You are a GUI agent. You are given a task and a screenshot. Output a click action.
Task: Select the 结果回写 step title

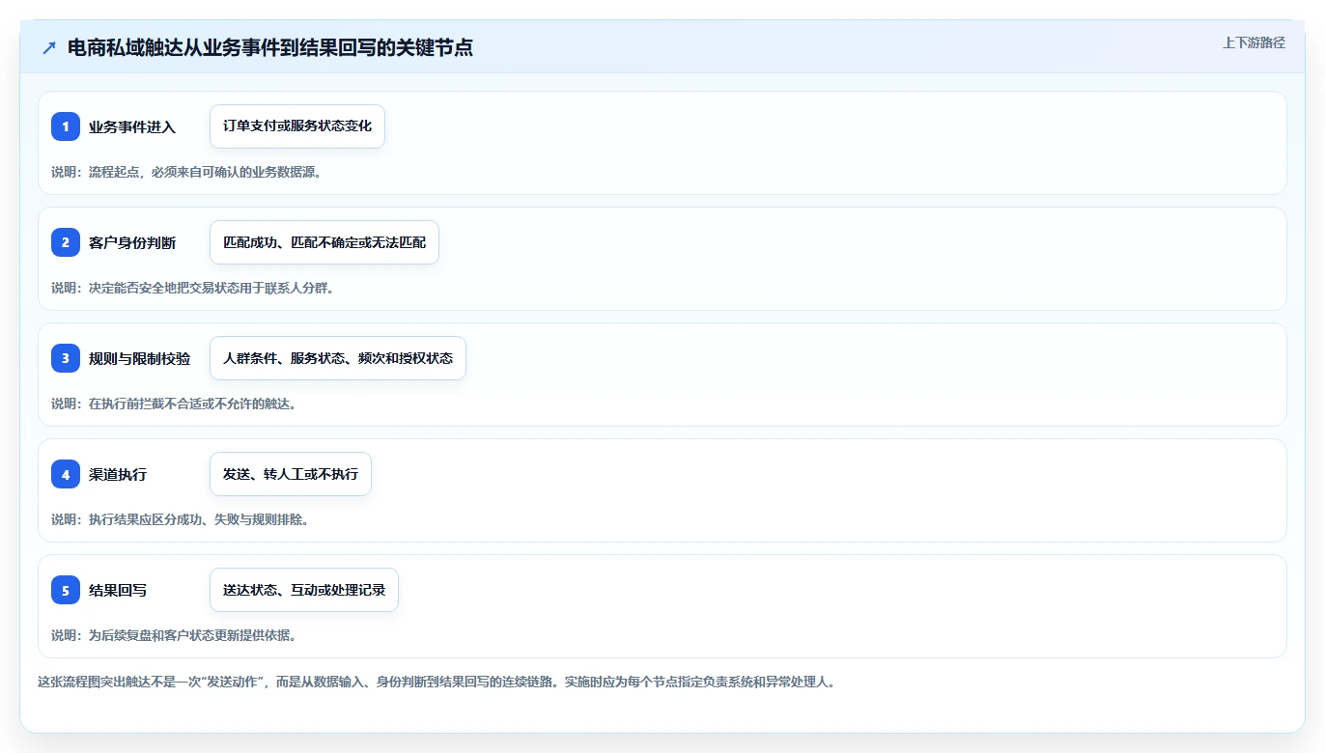118,590
